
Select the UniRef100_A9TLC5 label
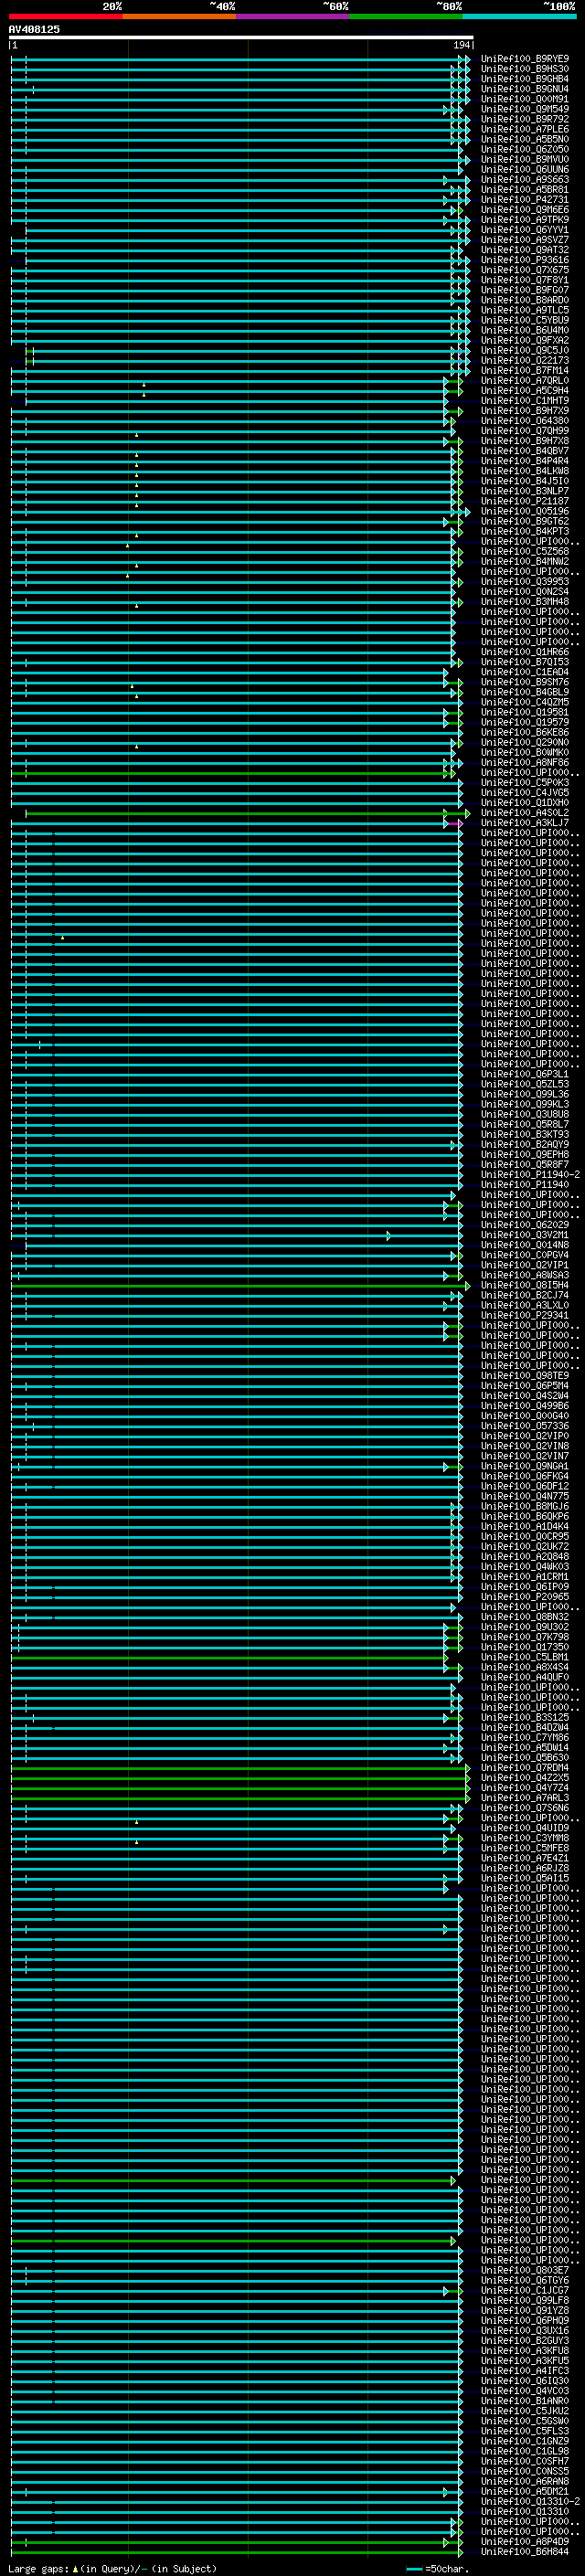pyautogui.click(x=525, y=310)
